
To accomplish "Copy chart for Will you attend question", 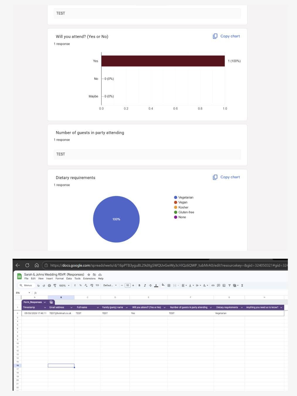I will [x=226, y=36].
